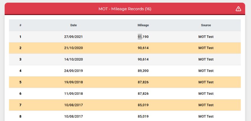
Task: Click the Date column header
Action: pos(74,25)
